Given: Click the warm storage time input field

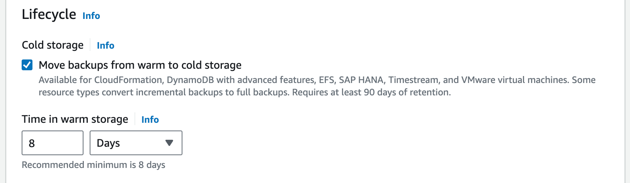Looking at the screenshot, I should 53,143.
